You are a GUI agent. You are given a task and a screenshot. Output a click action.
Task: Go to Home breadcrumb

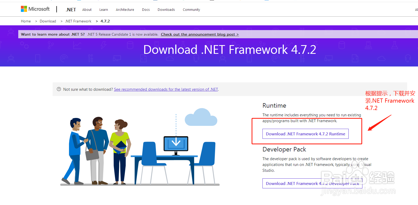coord(26,21)
